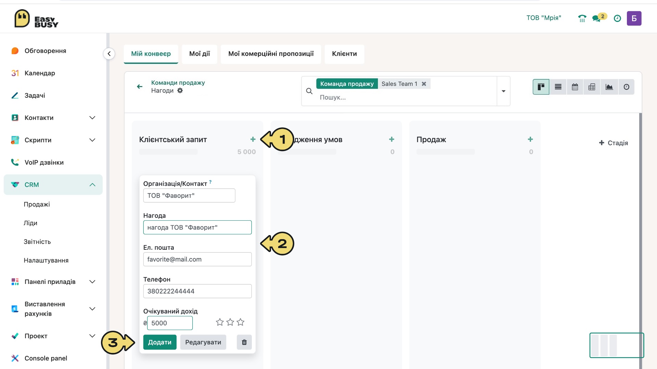Image resolution: width=657 pixels, height=369 pixels.
Task: Focus the Організація/Контакт field
Action: 189,195
